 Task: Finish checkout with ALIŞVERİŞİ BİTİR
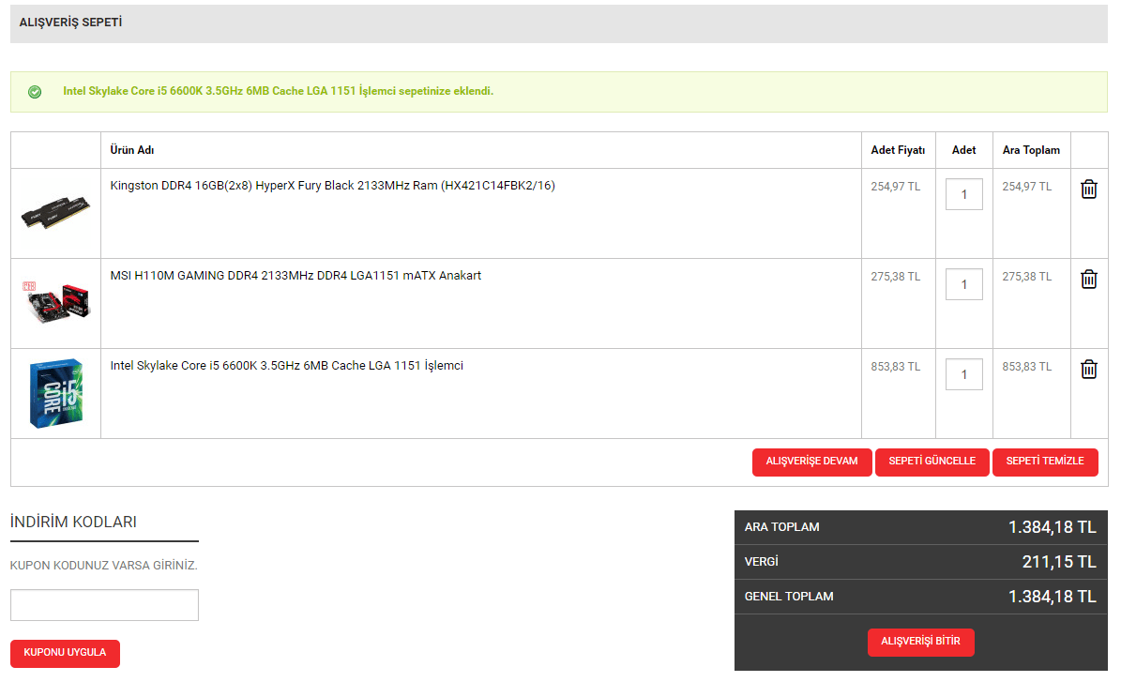click(920, 642)
